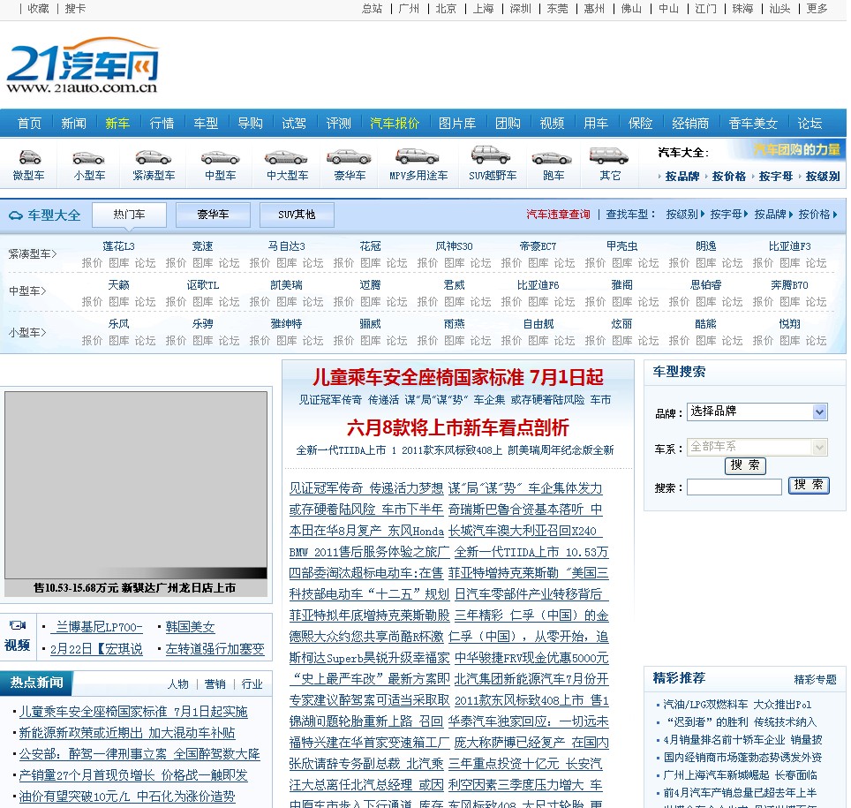Expand the 小型车> category row
This screenshot has height=808, width=851.
(27, 332)
